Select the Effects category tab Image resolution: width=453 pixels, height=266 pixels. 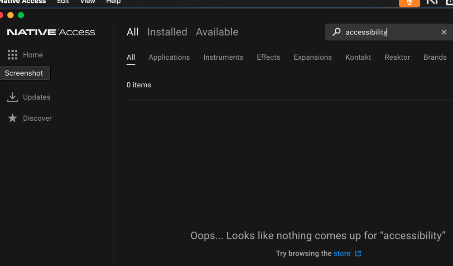point(269,57)
